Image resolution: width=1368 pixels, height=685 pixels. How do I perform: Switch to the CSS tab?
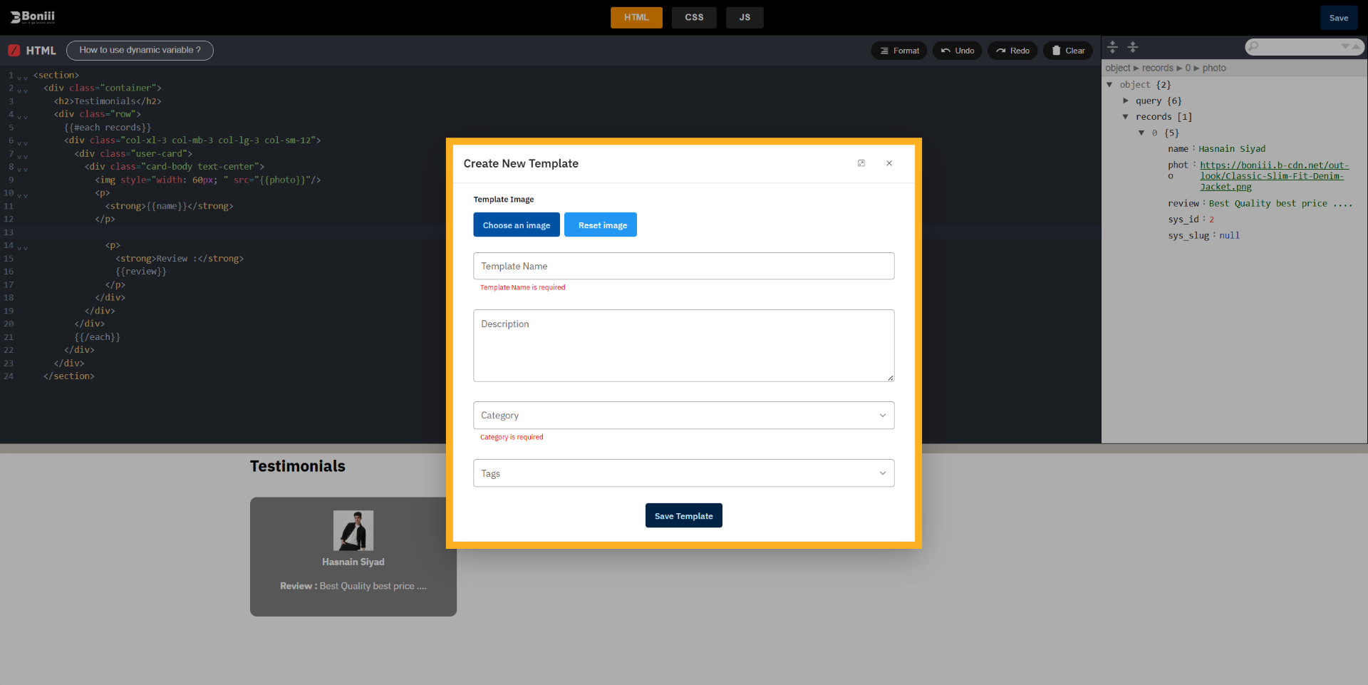coord(694,18)
